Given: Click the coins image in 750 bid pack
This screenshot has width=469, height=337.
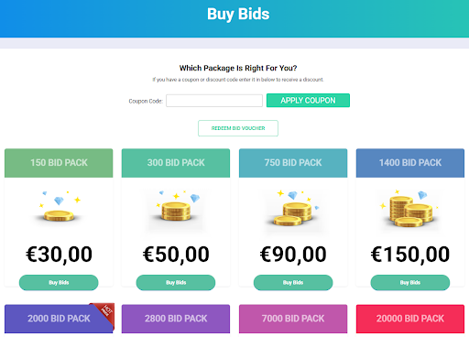Looking at the screenshot, I should coord(293,209).
